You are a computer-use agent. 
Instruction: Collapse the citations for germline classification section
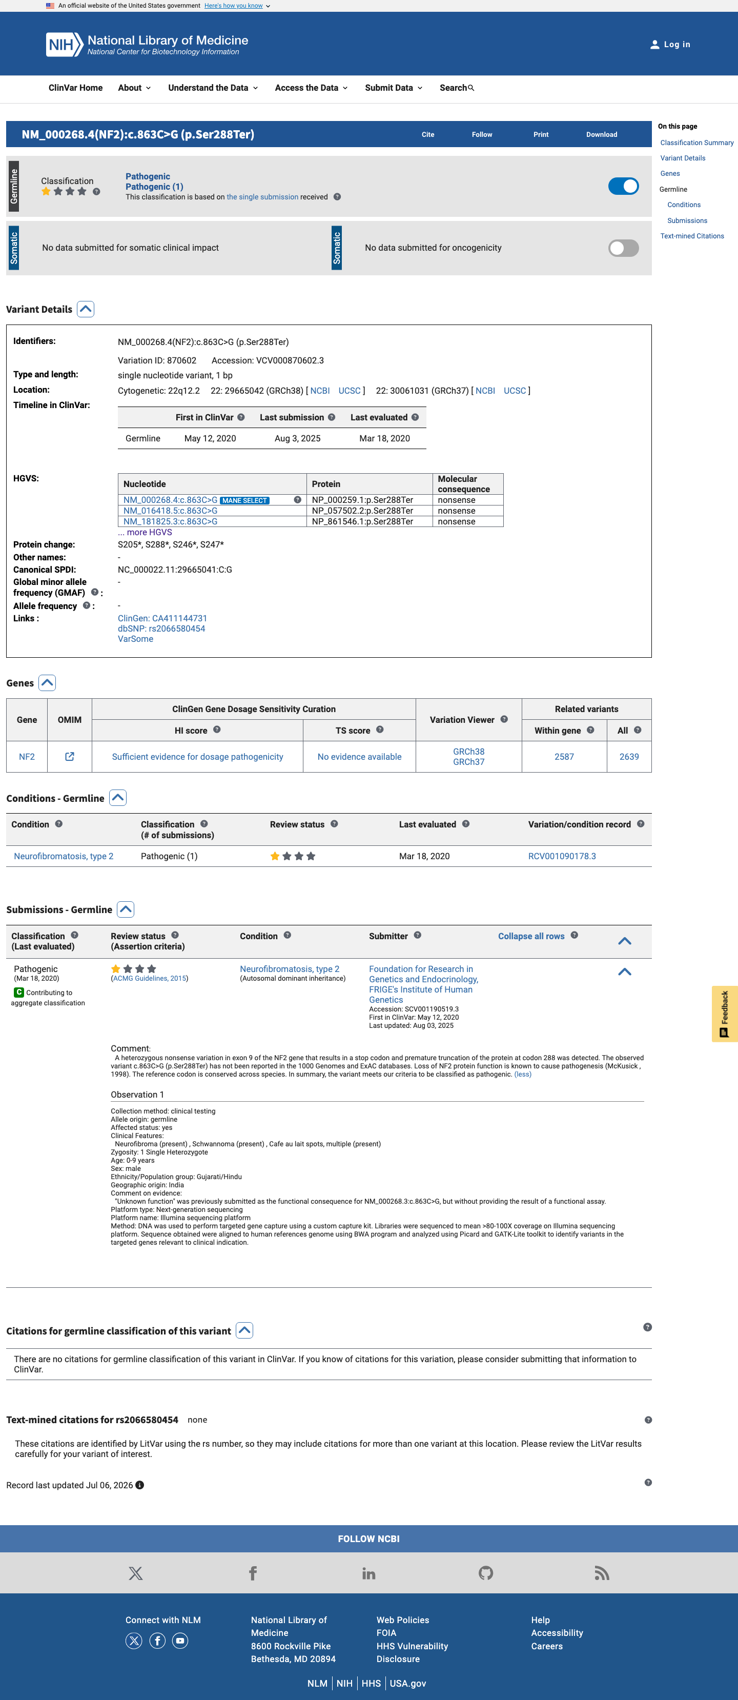click(244, 1330)
